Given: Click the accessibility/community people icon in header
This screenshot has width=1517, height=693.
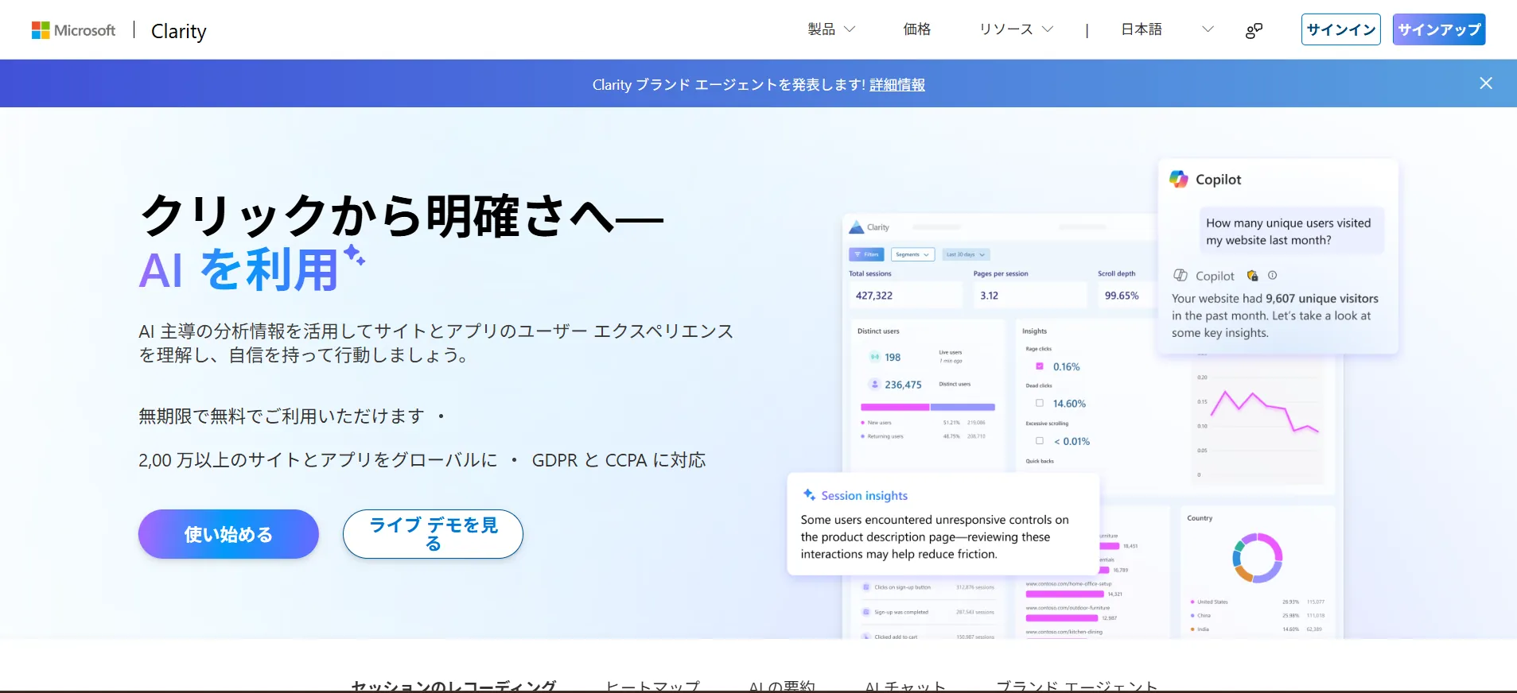Looking at the screenshot, I should pos(1254,30).
